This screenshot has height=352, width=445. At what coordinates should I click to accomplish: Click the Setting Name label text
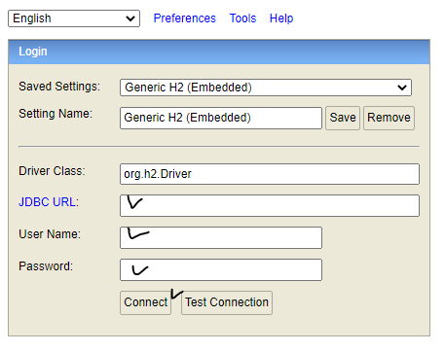(56, 114)
